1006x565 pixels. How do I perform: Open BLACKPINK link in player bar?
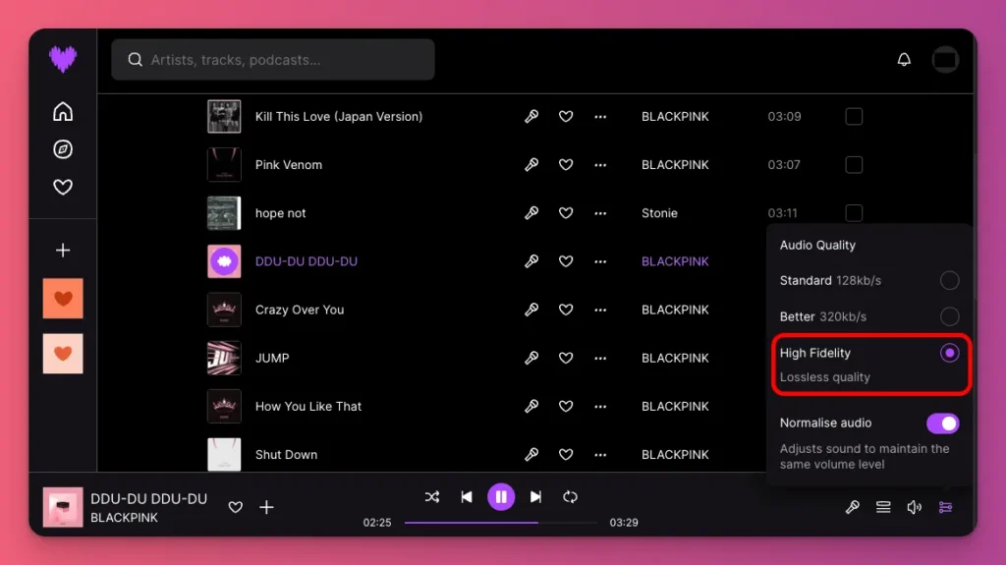pos(124,518)
